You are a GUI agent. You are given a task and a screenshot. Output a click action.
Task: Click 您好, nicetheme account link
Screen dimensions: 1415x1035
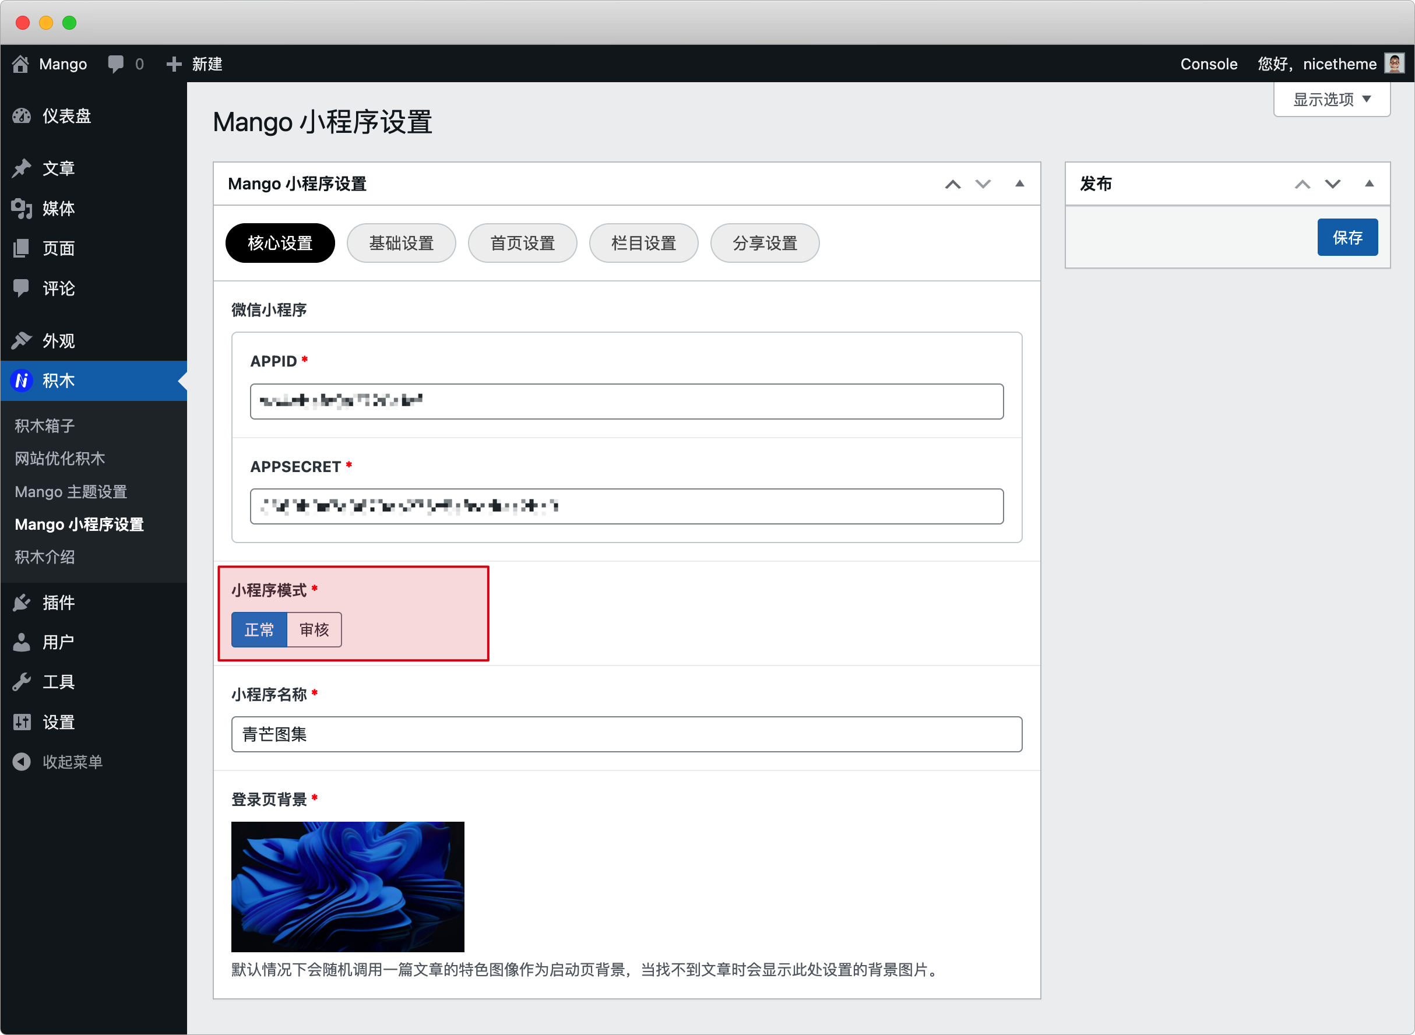coord(1317,64)
